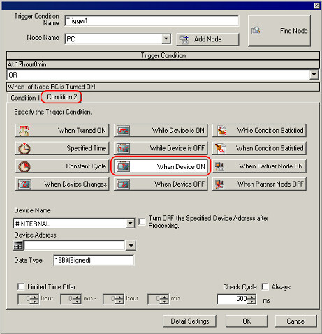Increase the Check Cycle value stepper
This screenshot has width=322, height=334.
tap(251, 297)
